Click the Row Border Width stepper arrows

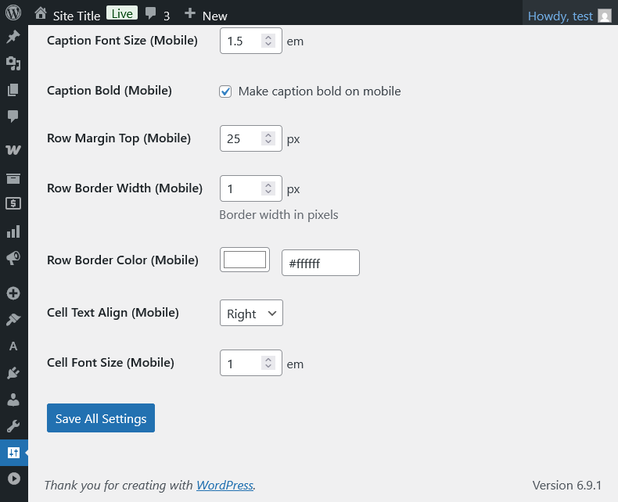(x=268, y=188)
